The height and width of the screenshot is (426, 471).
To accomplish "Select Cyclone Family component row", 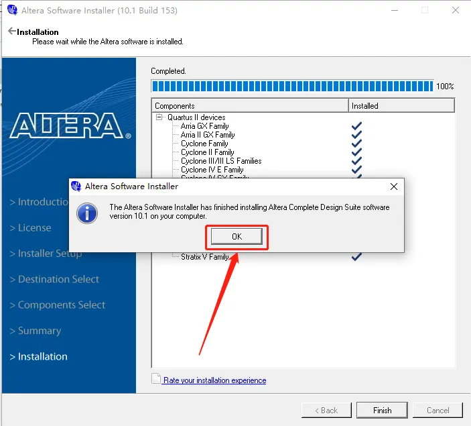I will tap(204, 144).
